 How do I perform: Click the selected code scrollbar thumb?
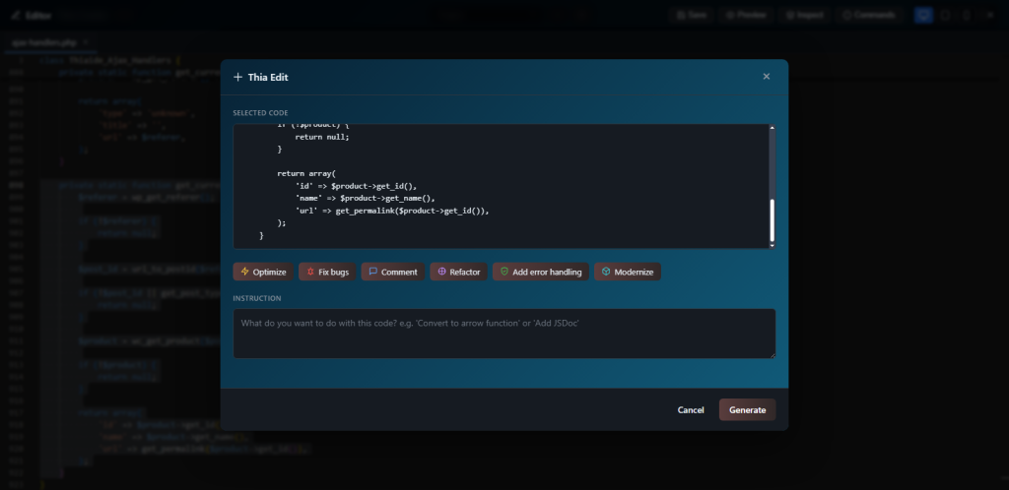click(773, 219)
